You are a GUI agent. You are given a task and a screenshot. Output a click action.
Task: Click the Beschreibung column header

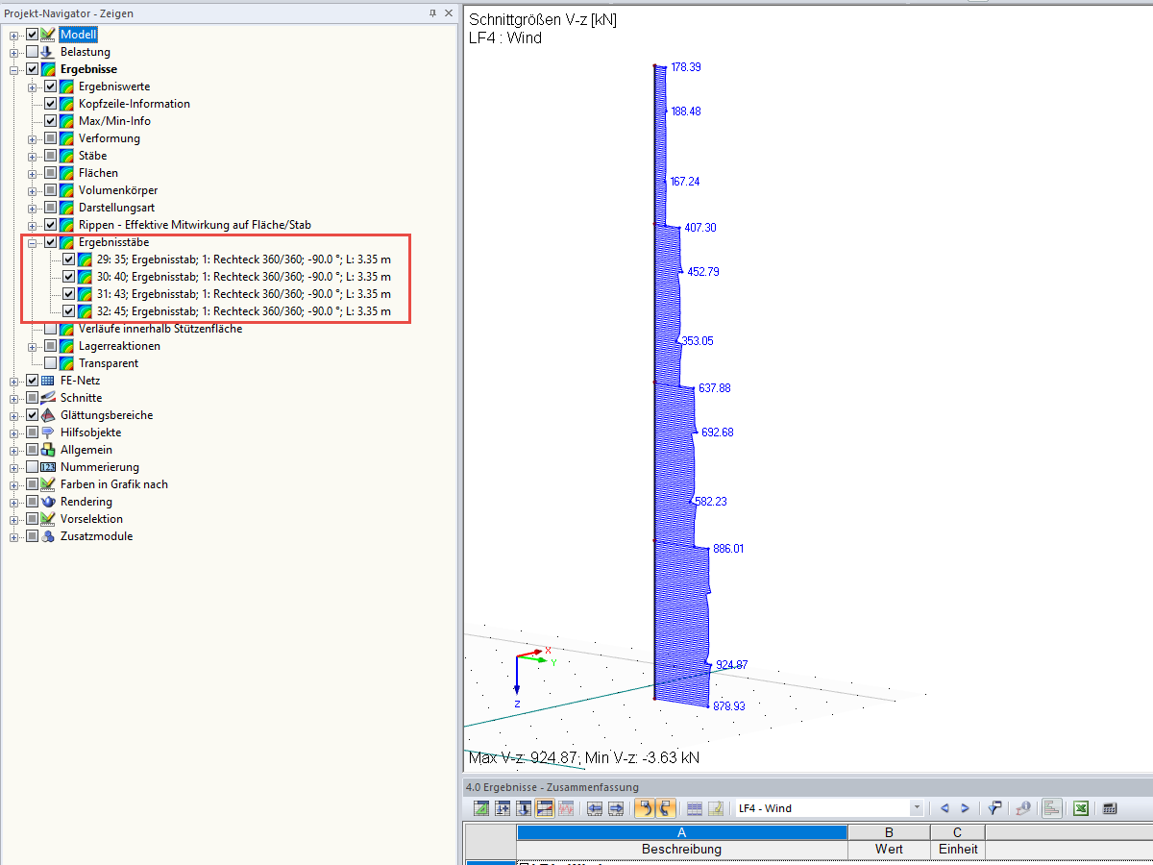[681, 849]
